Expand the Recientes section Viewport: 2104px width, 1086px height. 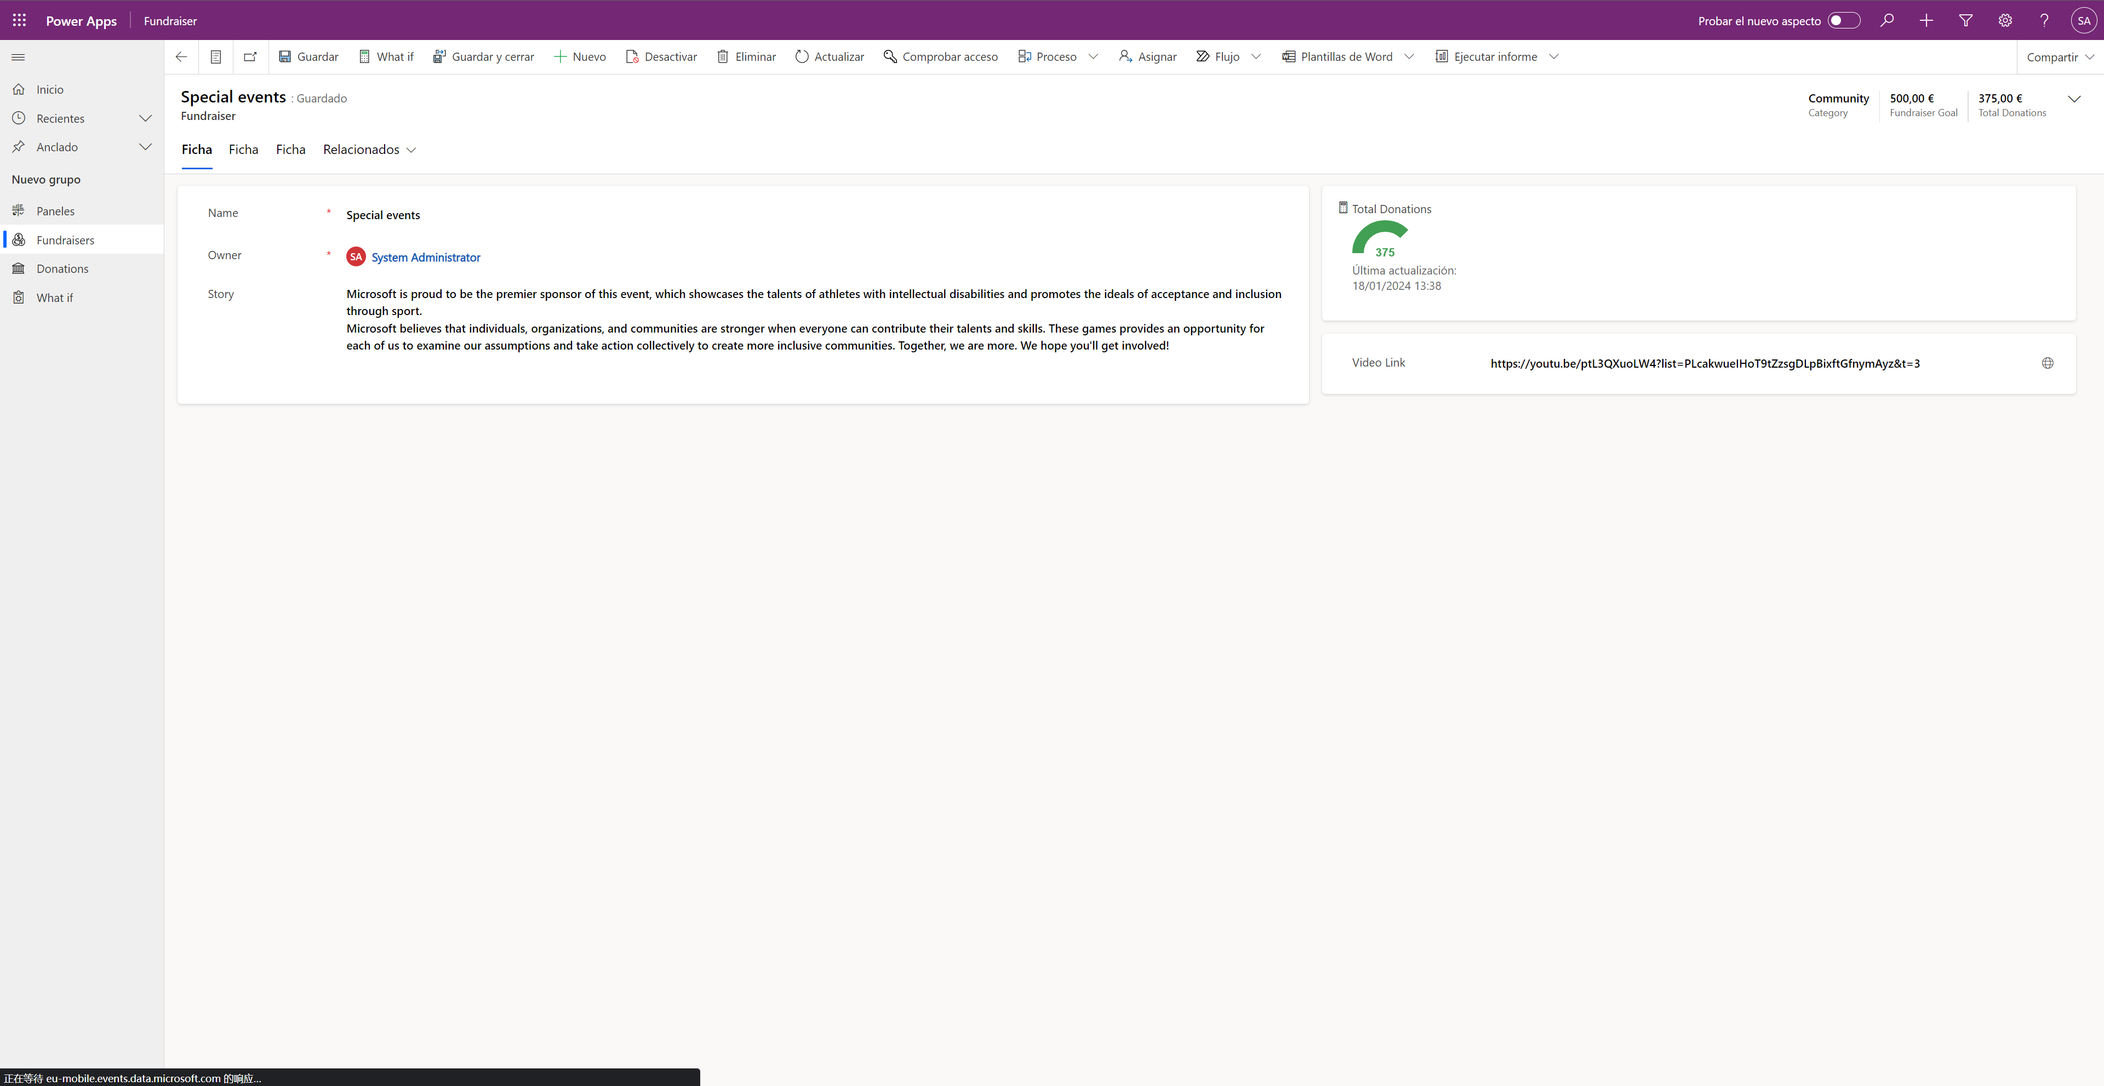(145, 118)
